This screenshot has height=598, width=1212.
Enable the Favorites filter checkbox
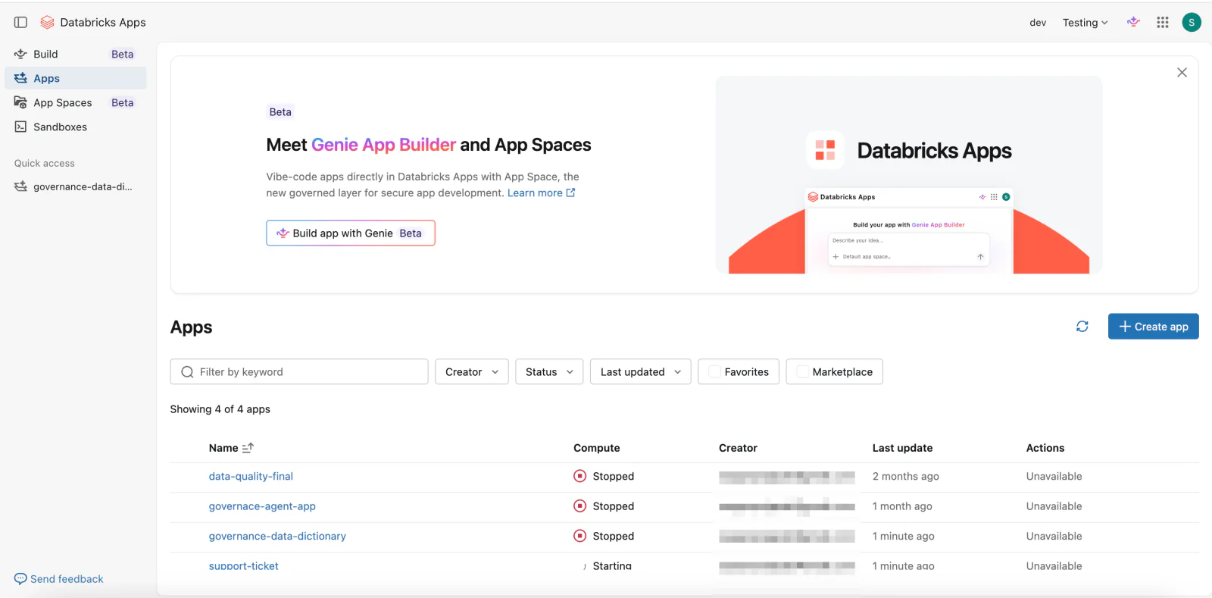coord(714,371)
